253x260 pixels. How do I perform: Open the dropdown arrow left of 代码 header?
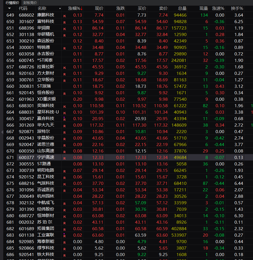pos(10,8)
